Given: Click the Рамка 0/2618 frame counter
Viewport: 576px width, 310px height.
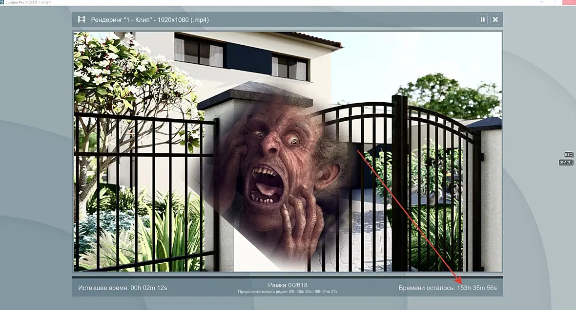Looking at the screenshot, I should tap(288, 285).
